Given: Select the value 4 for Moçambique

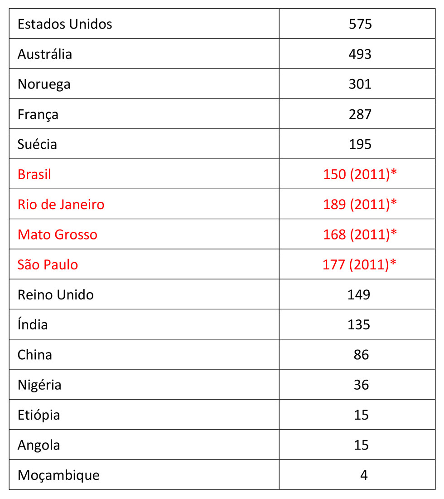Looking at the screenshot, I should [364, 475].
